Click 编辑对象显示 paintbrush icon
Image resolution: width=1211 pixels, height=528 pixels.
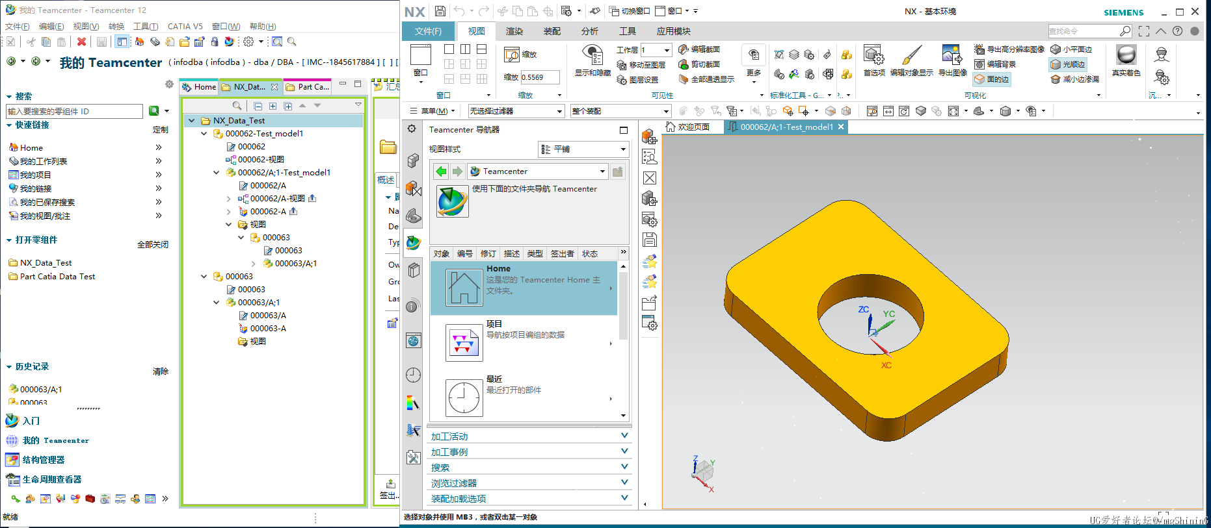coord(912,55)
